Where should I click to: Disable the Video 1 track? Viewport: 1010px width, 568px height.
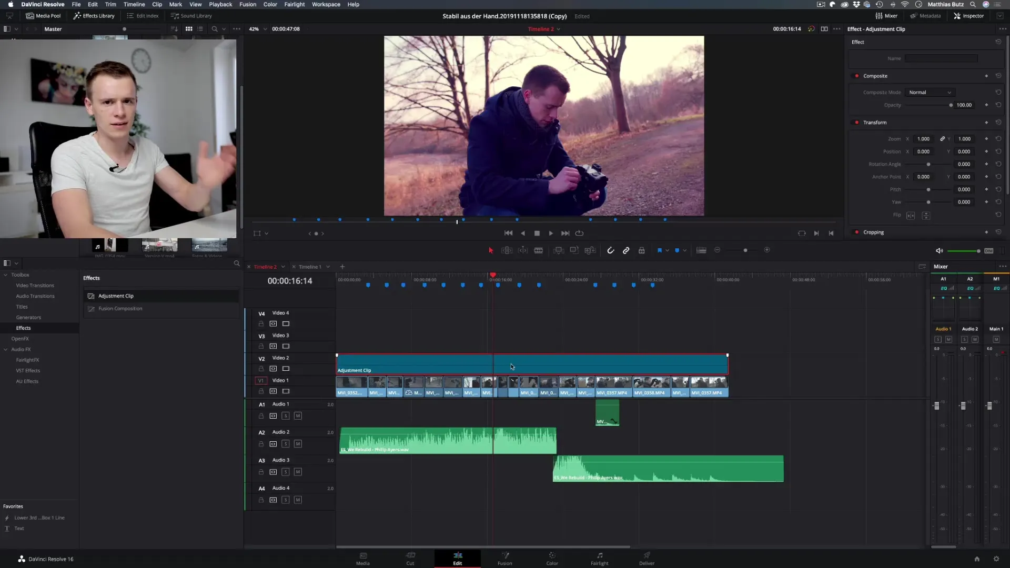tap(286, 391)
